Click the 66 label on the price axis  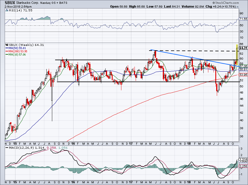pyautogui.click(x=241, y=44)
